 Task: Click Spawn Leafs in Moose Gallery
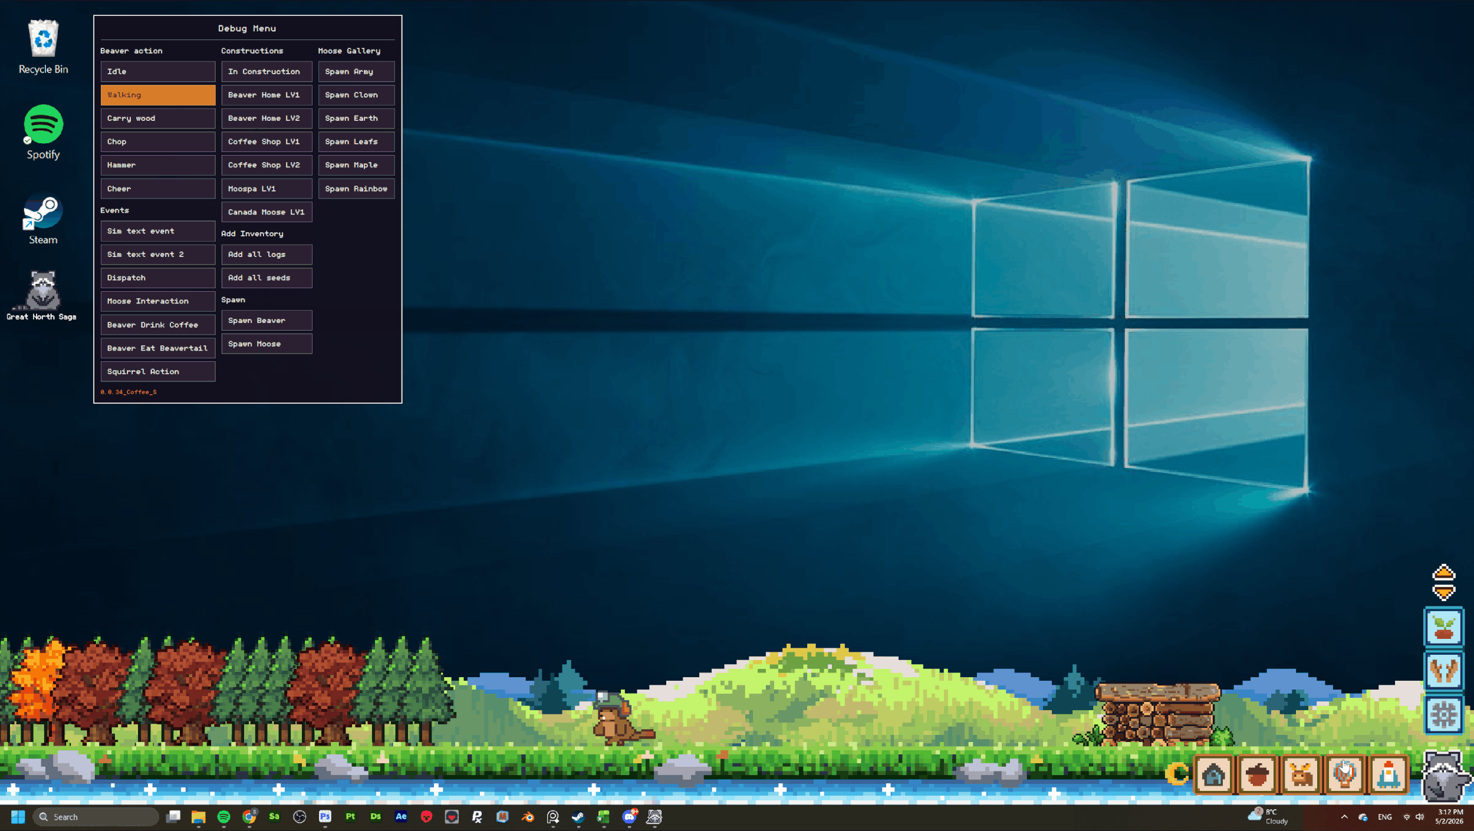pos(356,141)
